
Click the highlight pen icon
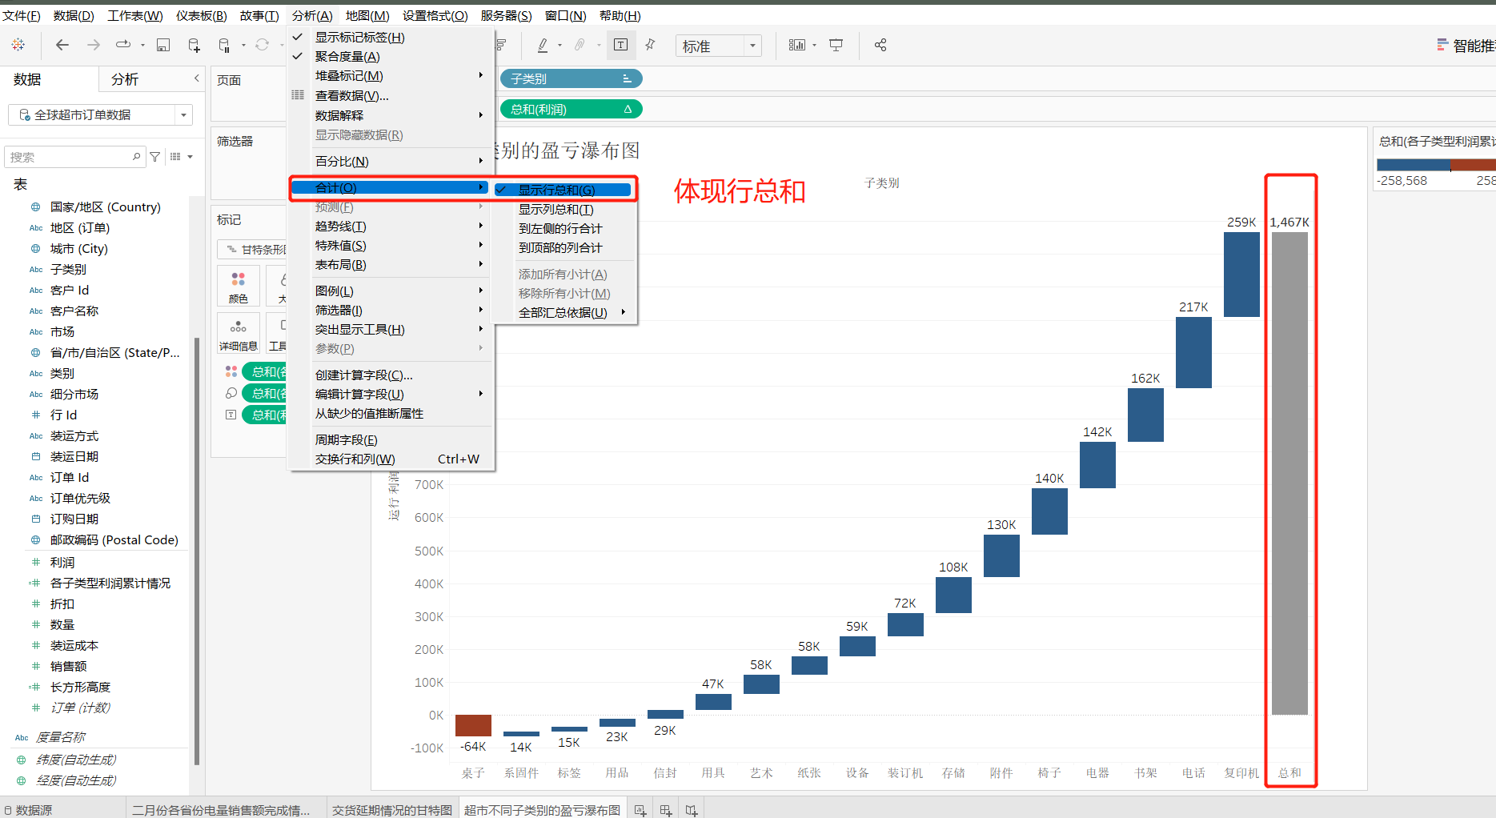(543, 45)
